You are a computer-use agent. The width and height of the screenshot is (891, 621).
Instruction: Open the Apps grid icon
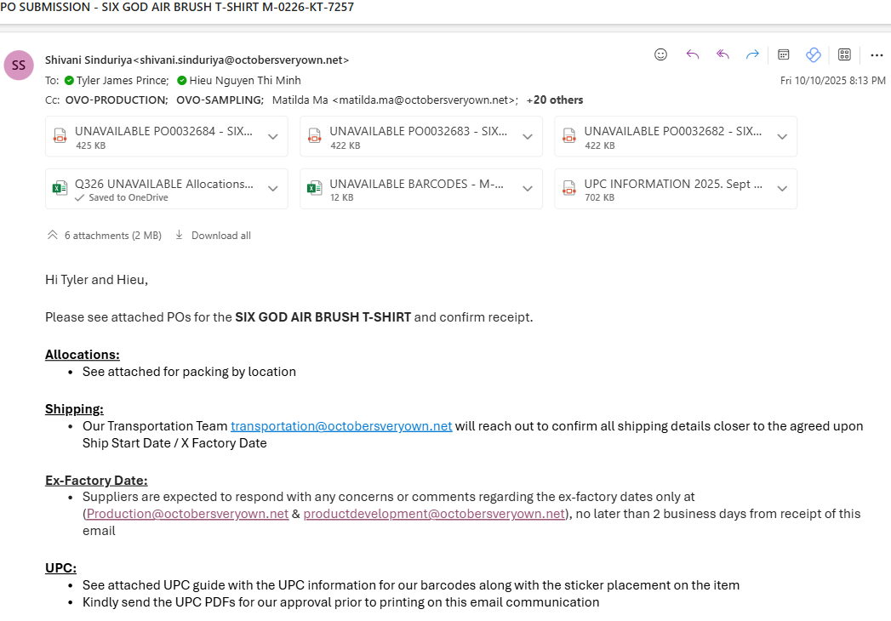(x=844, y=54)
